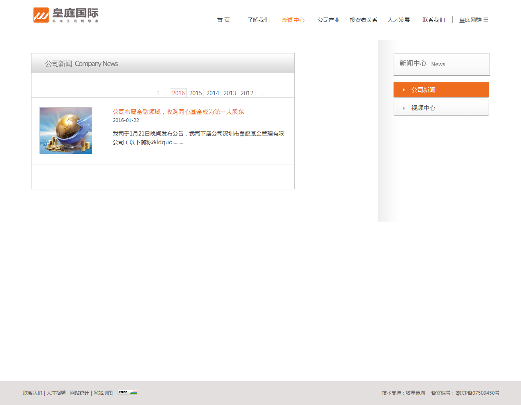The width and height of the screenshot is (521, 405).
Task: Navigate to 人才发展 page
Action: click(x=398, y=20)
